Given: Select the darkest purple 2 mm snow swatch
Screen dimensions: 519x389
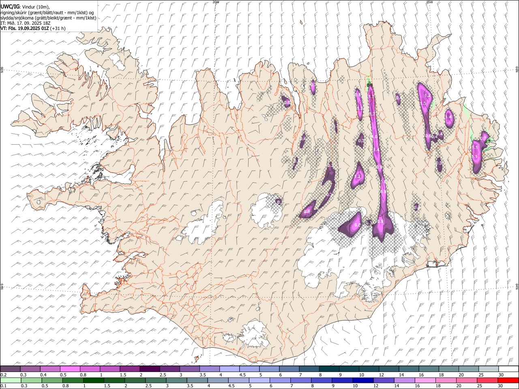Looking at the screenshot, I should pyautogui.click(x=150, y=369).
